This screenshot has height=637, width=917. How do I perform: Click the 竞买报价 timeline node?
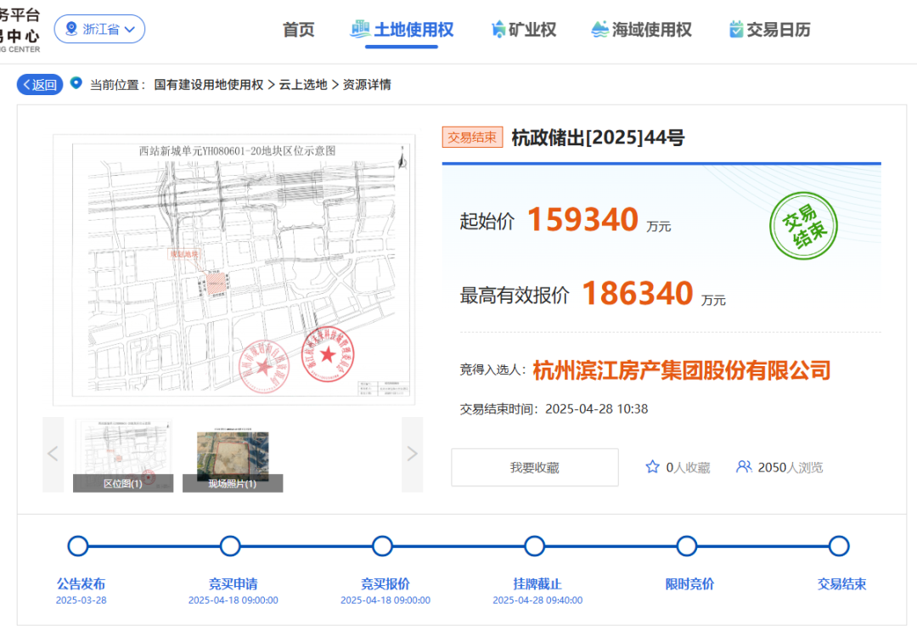[x=382, y=546]
